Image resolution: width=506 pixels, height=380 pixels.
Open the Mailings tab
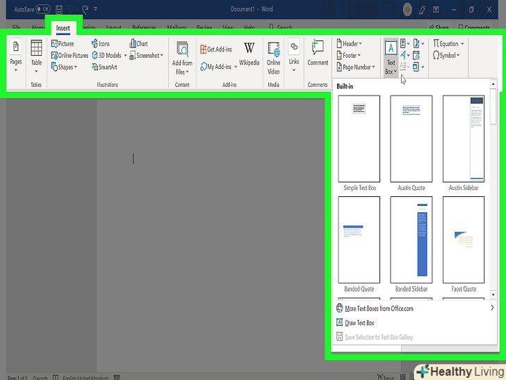(x=177, y=27)
